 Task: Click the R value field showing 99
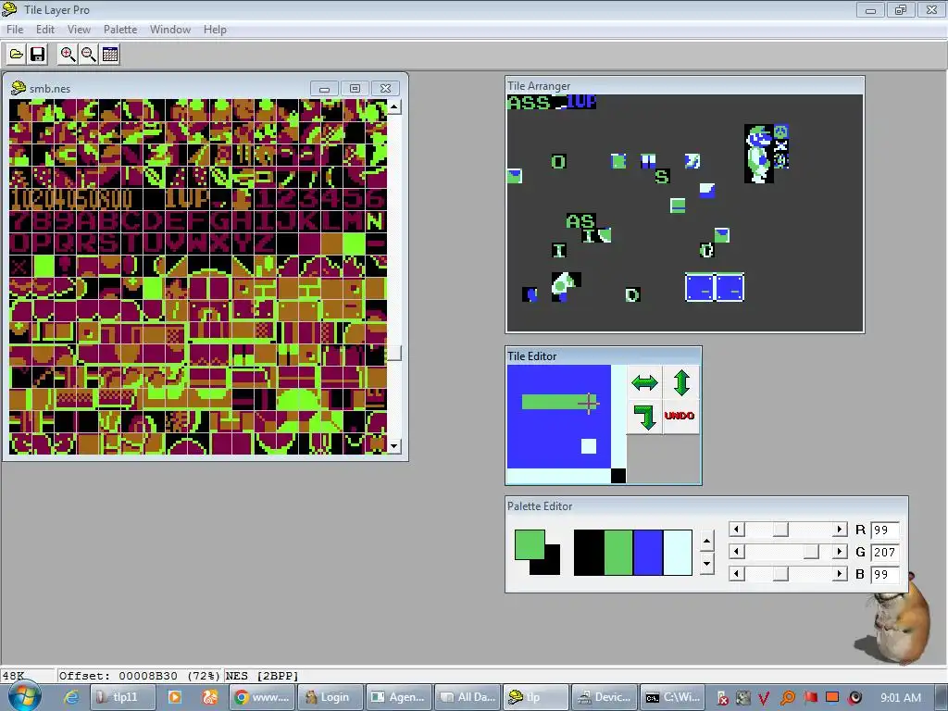pyautogui.click(x=884, y=530)
